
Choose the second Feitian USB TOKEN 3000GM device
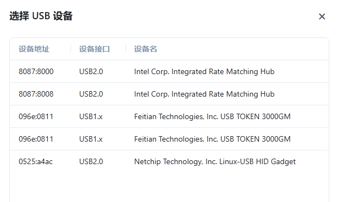[169, 139]
